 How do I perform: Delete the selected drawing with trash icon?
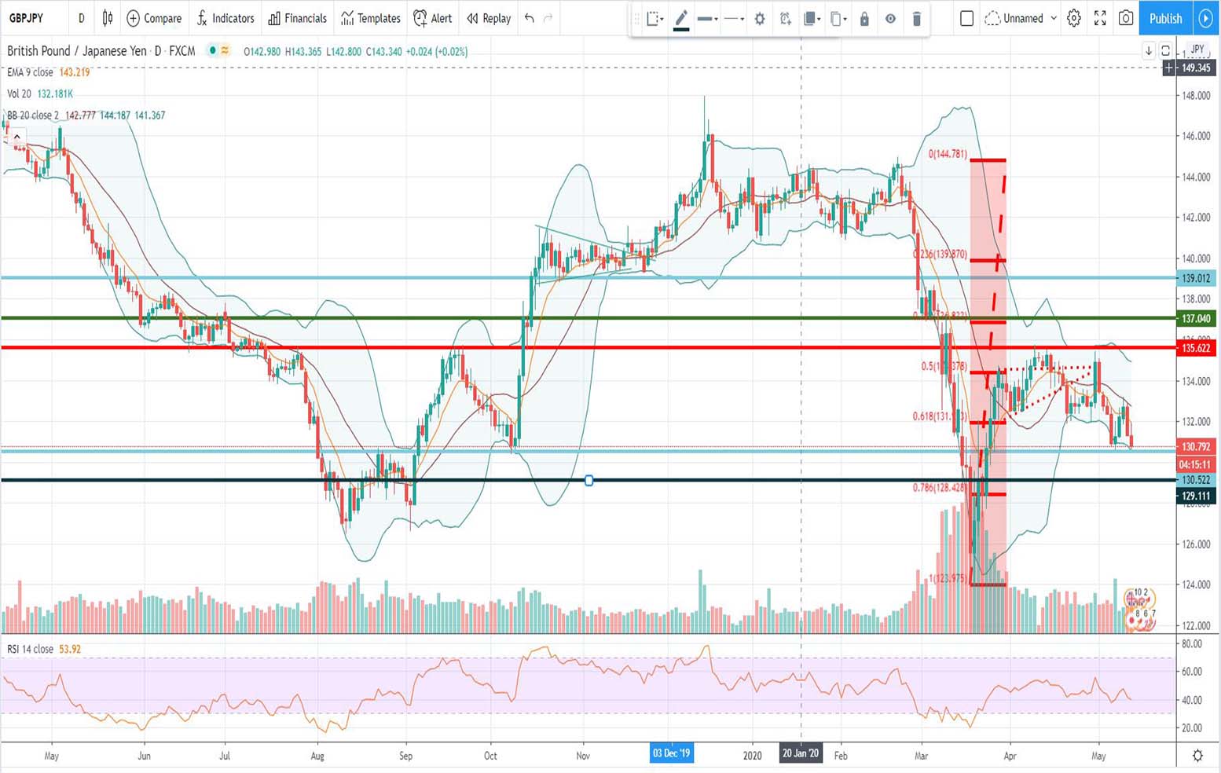(916, 19)
